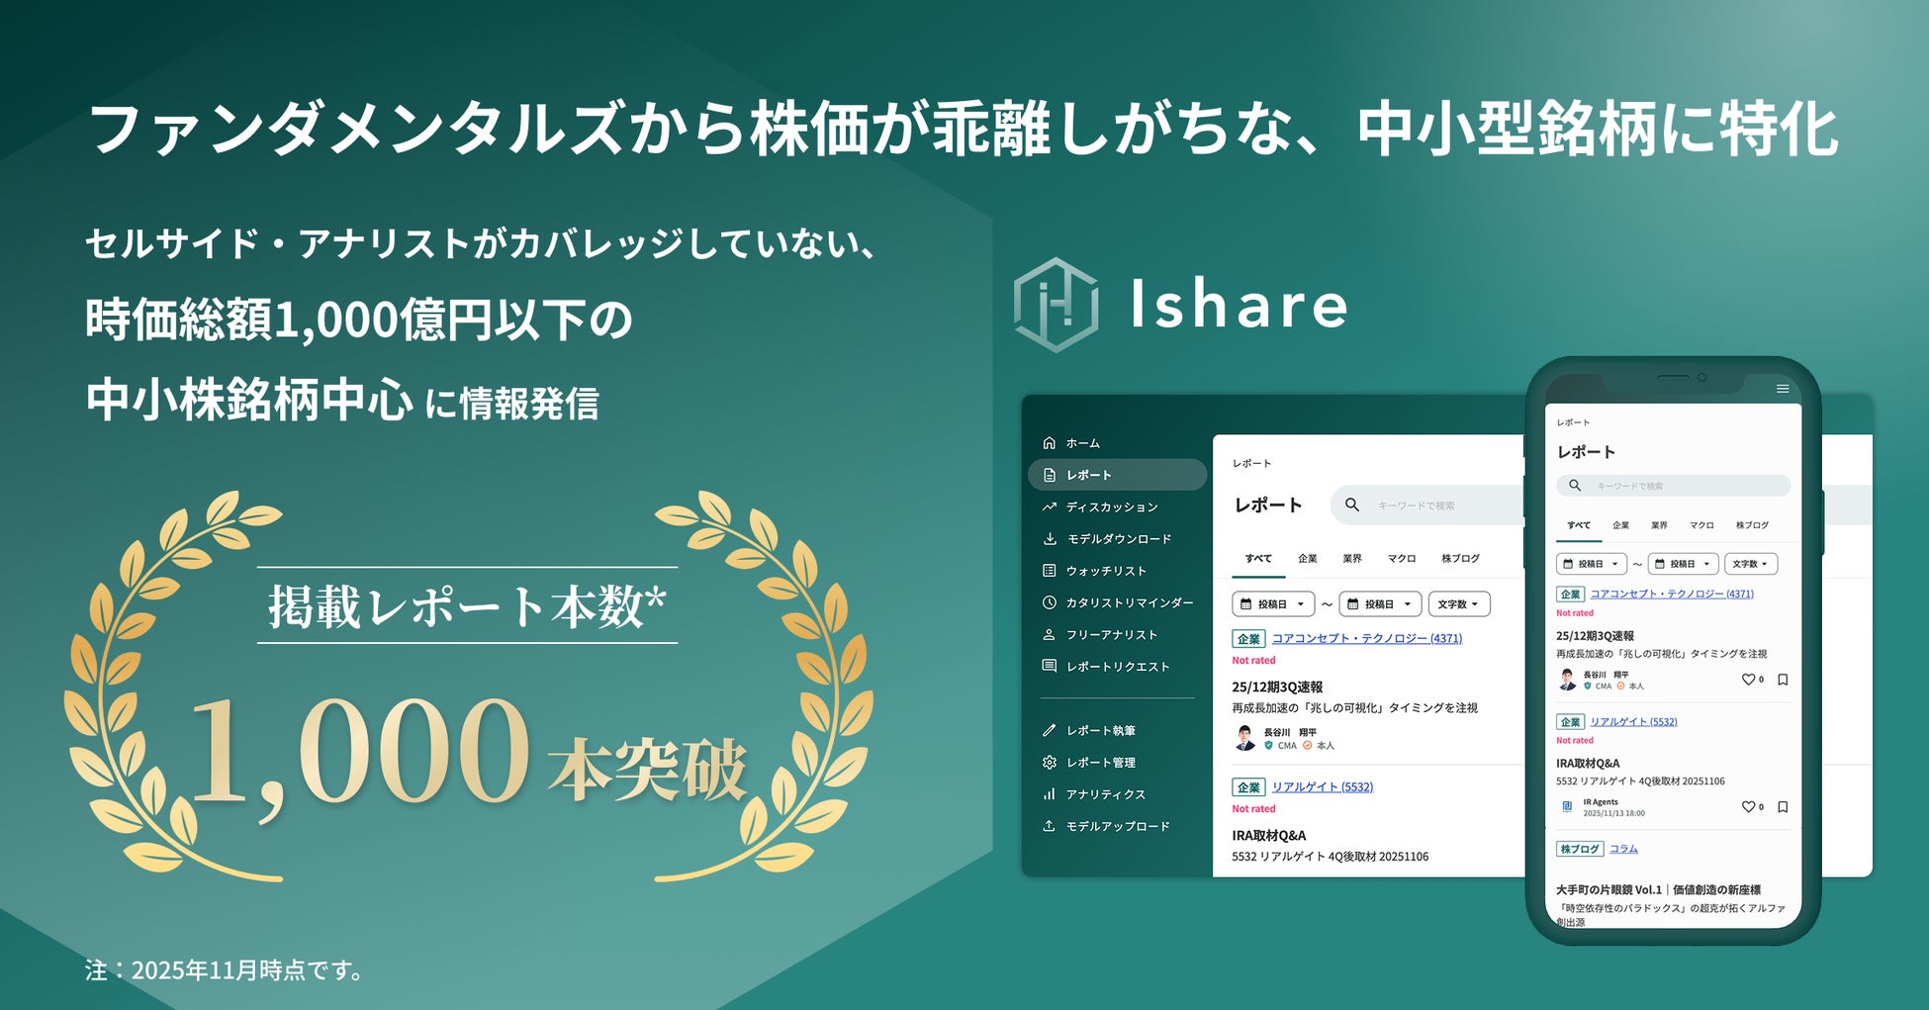Open モデルダウンロード from the sidebar
Viewport: 1929px width, 1010px height.
click(1051, 538)
